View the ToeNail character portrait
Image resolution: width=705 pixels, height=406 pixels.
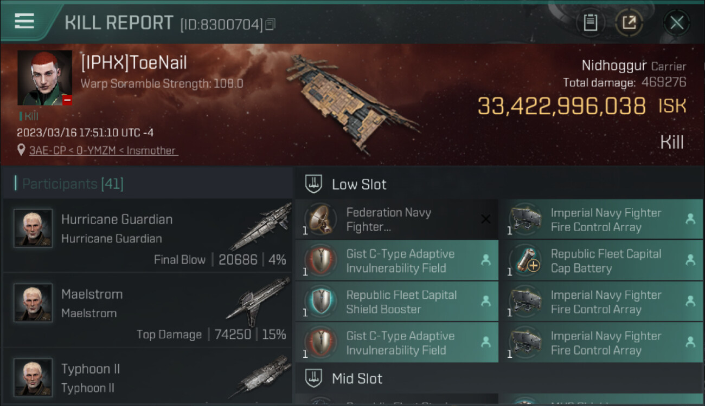tap(44, 77)
